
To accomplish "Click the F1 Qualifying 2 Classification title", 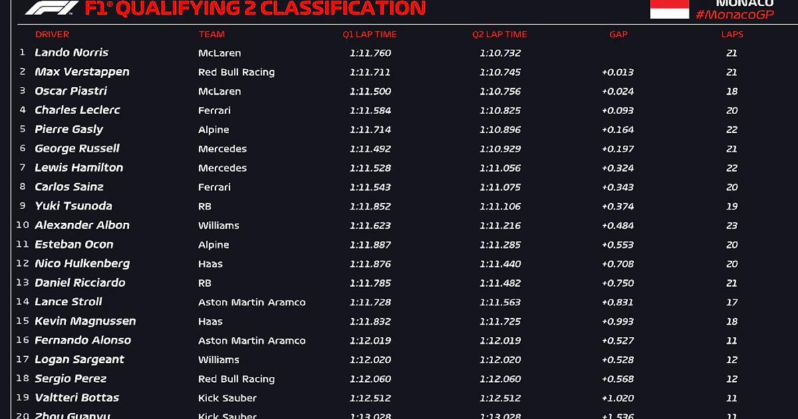I will click(x=255, y=8).
